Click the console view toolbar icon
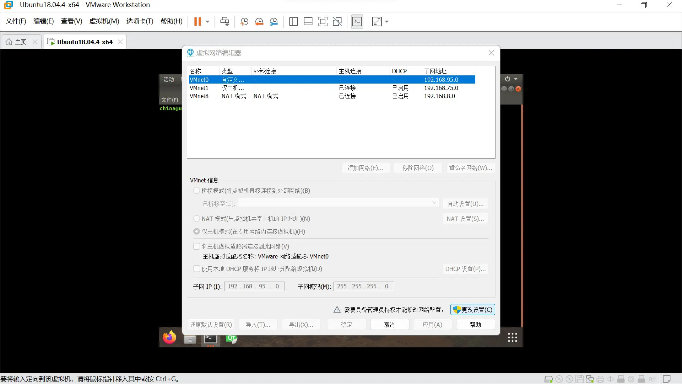 357,22
